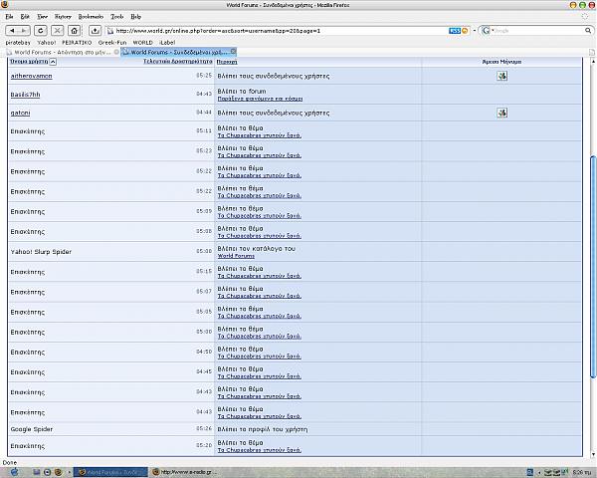
Task: Click the RSS feed icon in address bar
Action: pyautogui.click(x=454, y=30)
